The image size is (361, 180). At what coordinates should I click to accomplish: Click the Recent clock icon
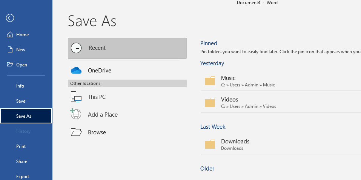76,48
